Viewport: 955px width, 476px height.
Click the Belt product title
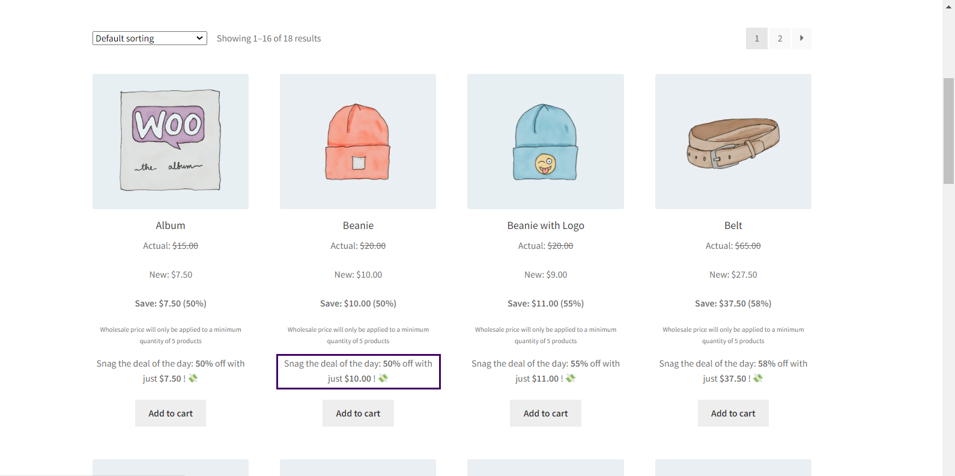tap(733, 225)
